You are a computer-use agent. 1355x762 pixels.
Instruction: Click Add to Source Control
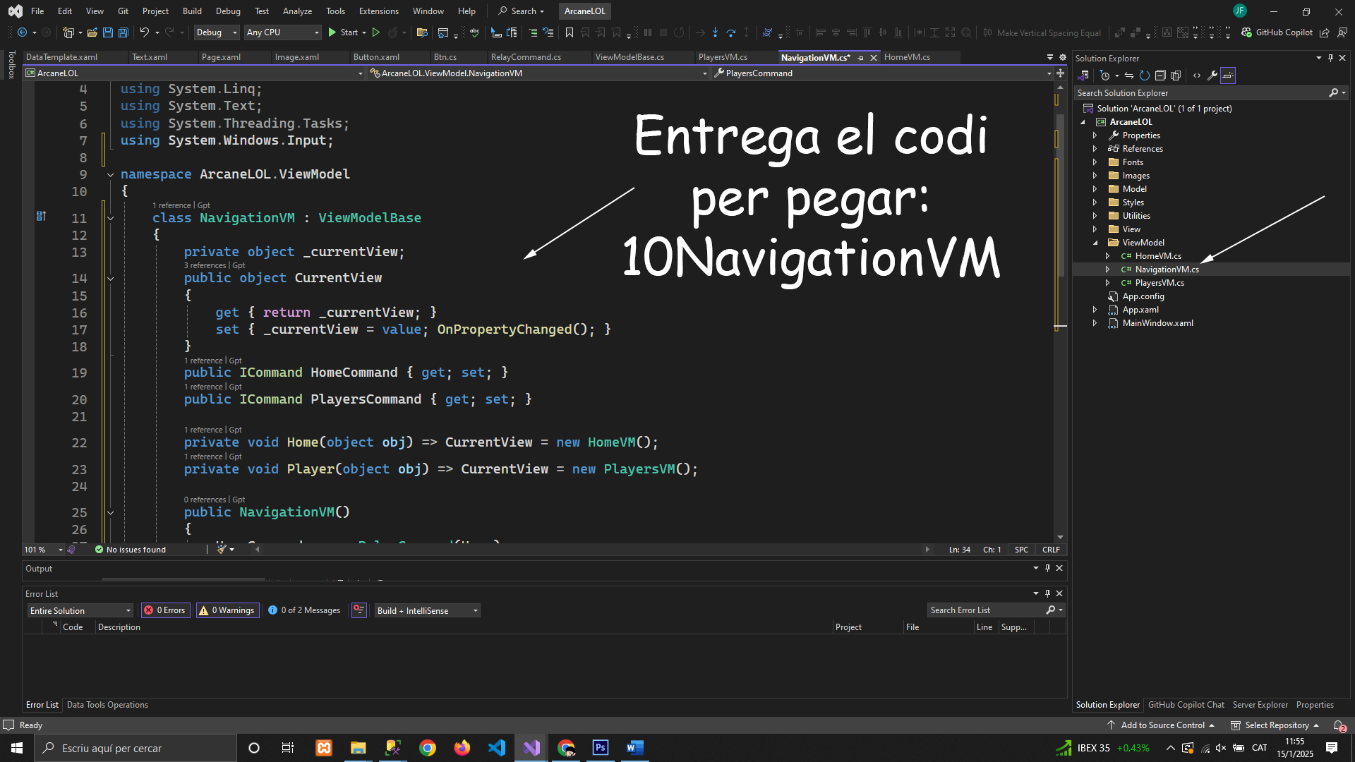tap(1162, 725)
